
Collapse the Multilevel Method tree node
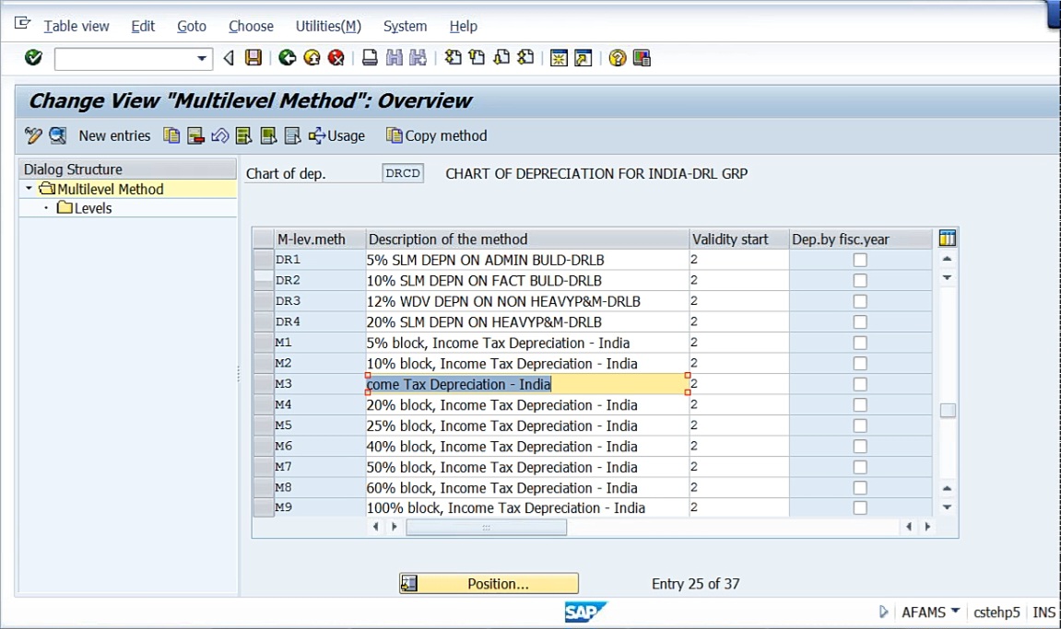(29, 188)
